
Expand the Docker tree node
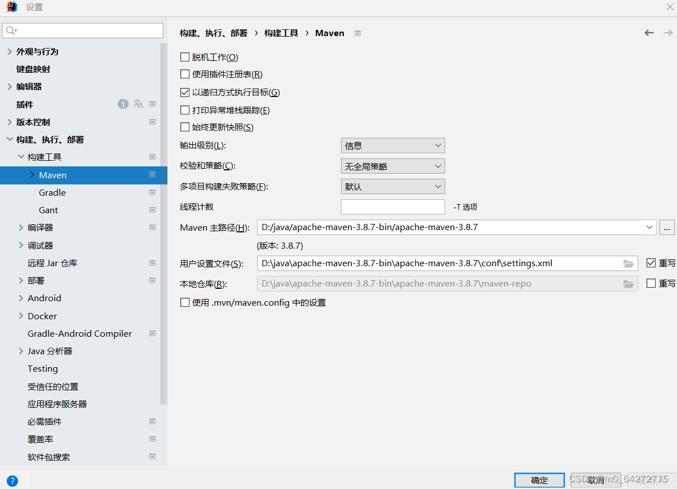point(21,316)
